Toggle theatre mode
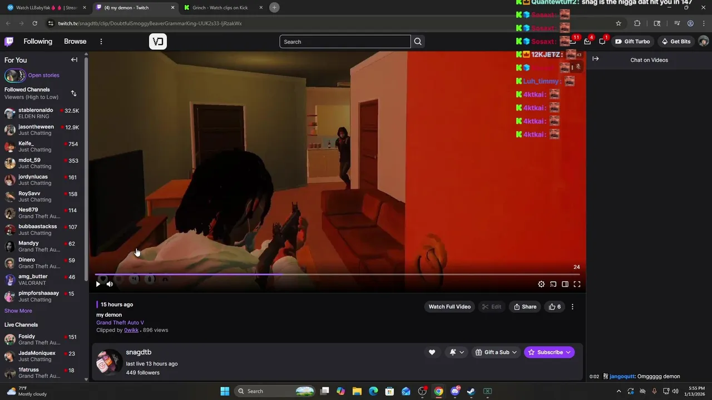Viewport: 712px width, 400px height. 565,284
